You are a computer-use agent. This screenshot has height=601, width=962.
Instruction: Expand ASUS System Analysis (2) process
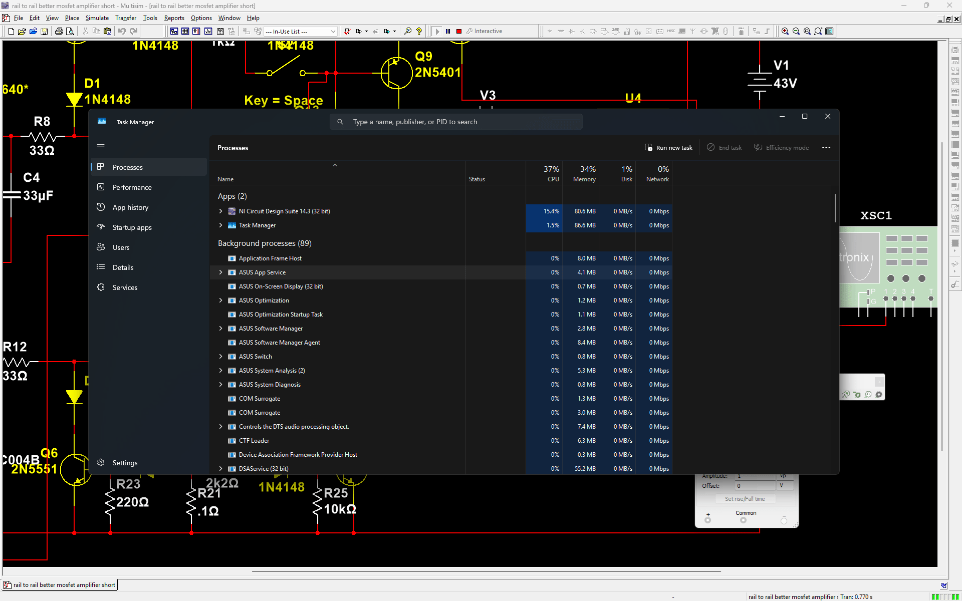pos(220,371)
